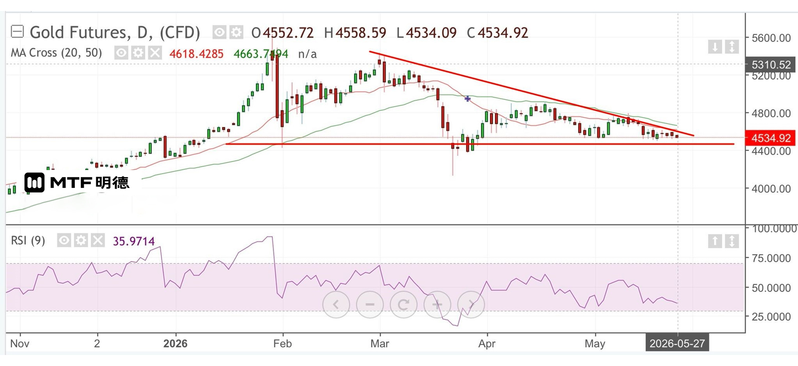The width and height of the screenshot is (798, 366).
Task: Open MA Cross indicator settings
Action: click(138, 53)
